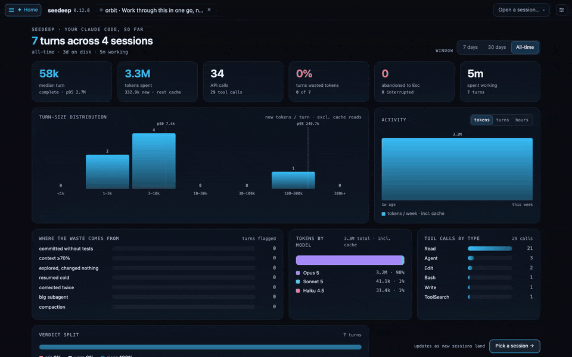This screenshot has width=572, height=357.
Task: Select the 0% turns wasted tokens card
Action: tap(329, 82)
